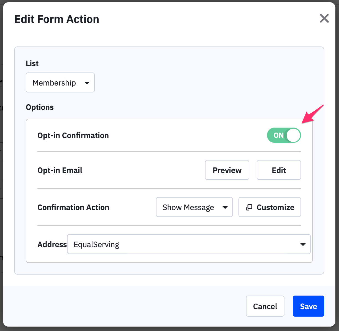Preview the opt-in email

click(x=227, y=170)
